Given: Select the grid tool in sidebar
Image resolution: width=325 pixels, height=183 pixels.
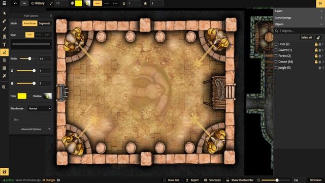Looking at the screenshot, I should [5, 68].
